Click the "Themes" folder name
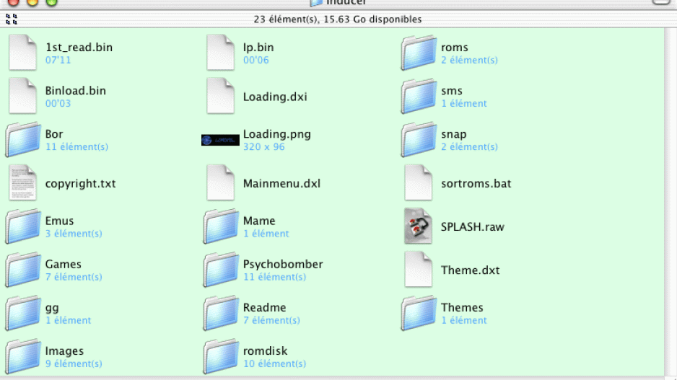The image size is (677, 380). 462,308
